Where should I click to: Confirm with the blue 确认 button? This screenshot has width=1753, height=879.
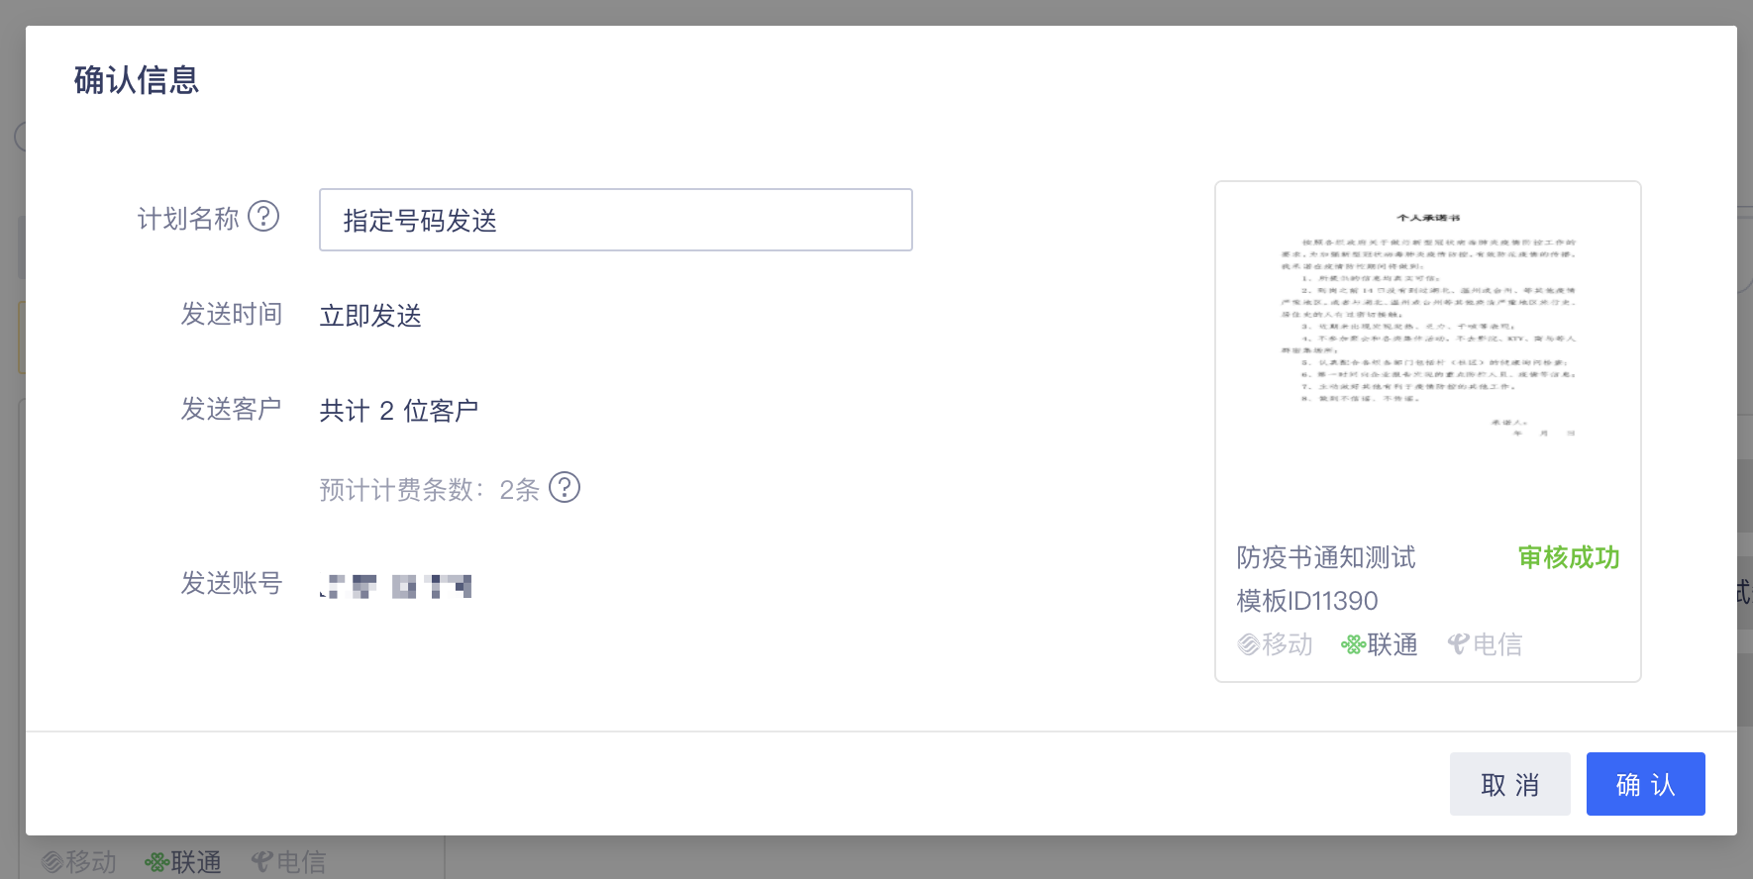point(1646,784)
